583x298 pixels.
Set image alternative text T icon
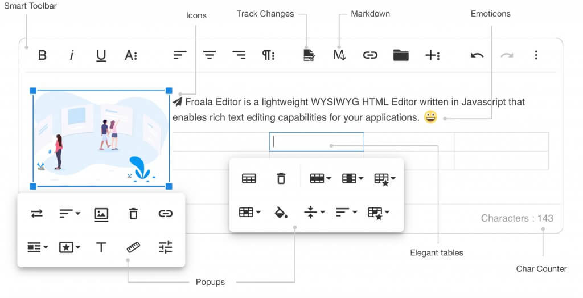click(x=101, y=247)
